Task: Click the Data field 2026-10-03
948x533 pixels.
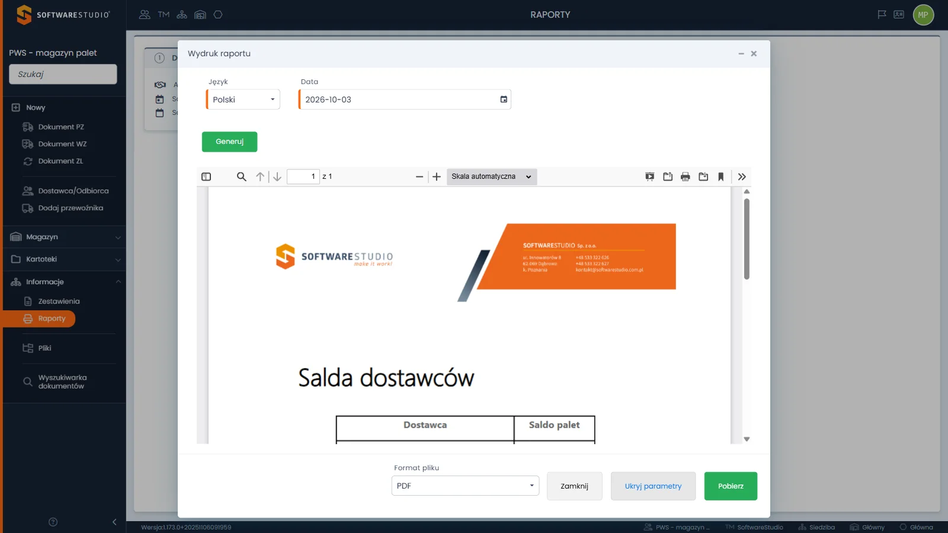Action: pos(405,99)
